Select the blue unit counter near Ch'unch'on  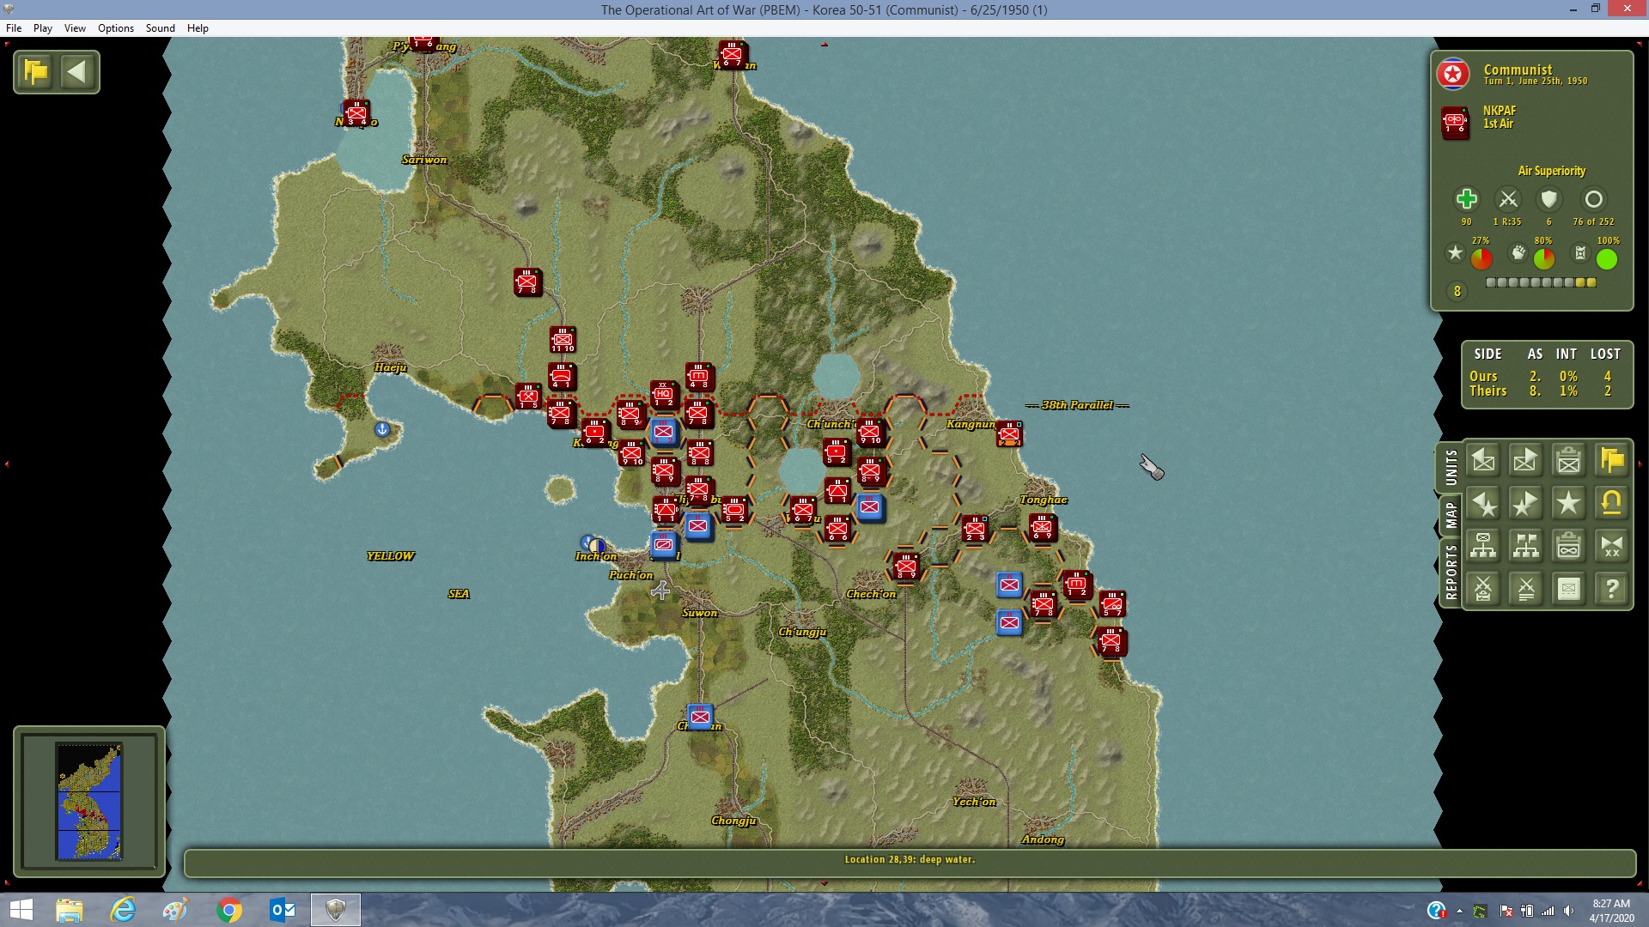[869, 507]
